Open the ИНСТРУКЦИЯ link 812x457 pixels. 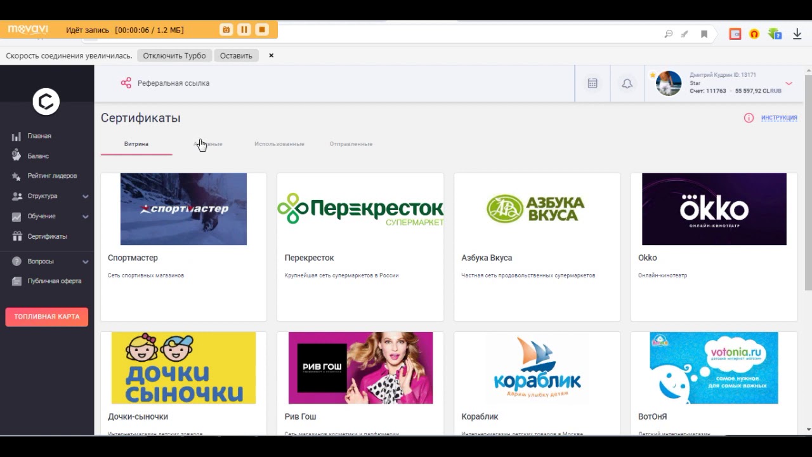[779, 118]
